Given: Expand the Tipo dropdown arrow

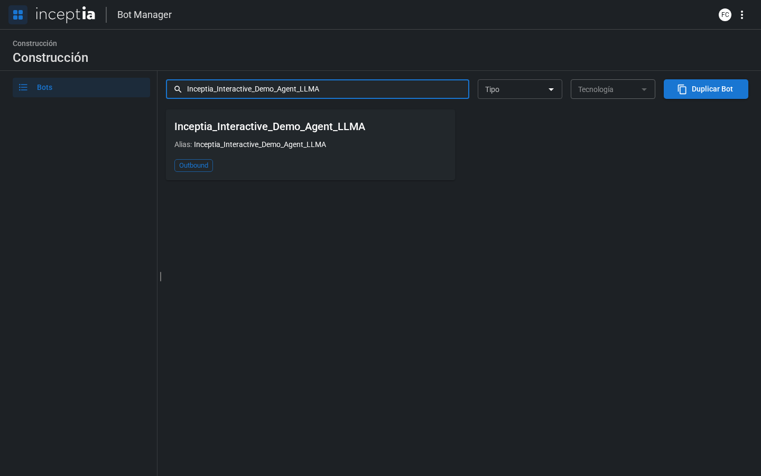Looking at the screenshot, I should click(551, 89).
